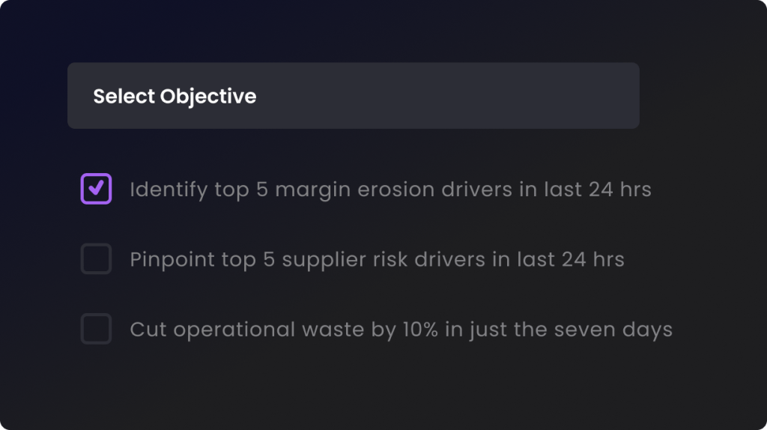Click the 'Cut operational waste by 10%' label
Image resolution: width=767 pixels, height=430 pixels.
coord(401,330)
